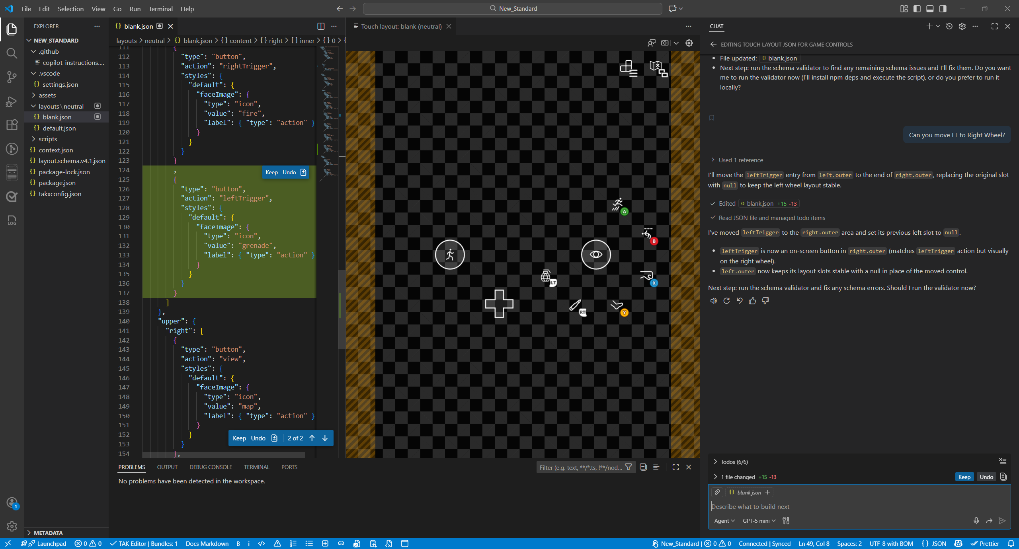Open the LOG view in activity bar
This screenshot has width=1019, height=549.
(12, 220)
